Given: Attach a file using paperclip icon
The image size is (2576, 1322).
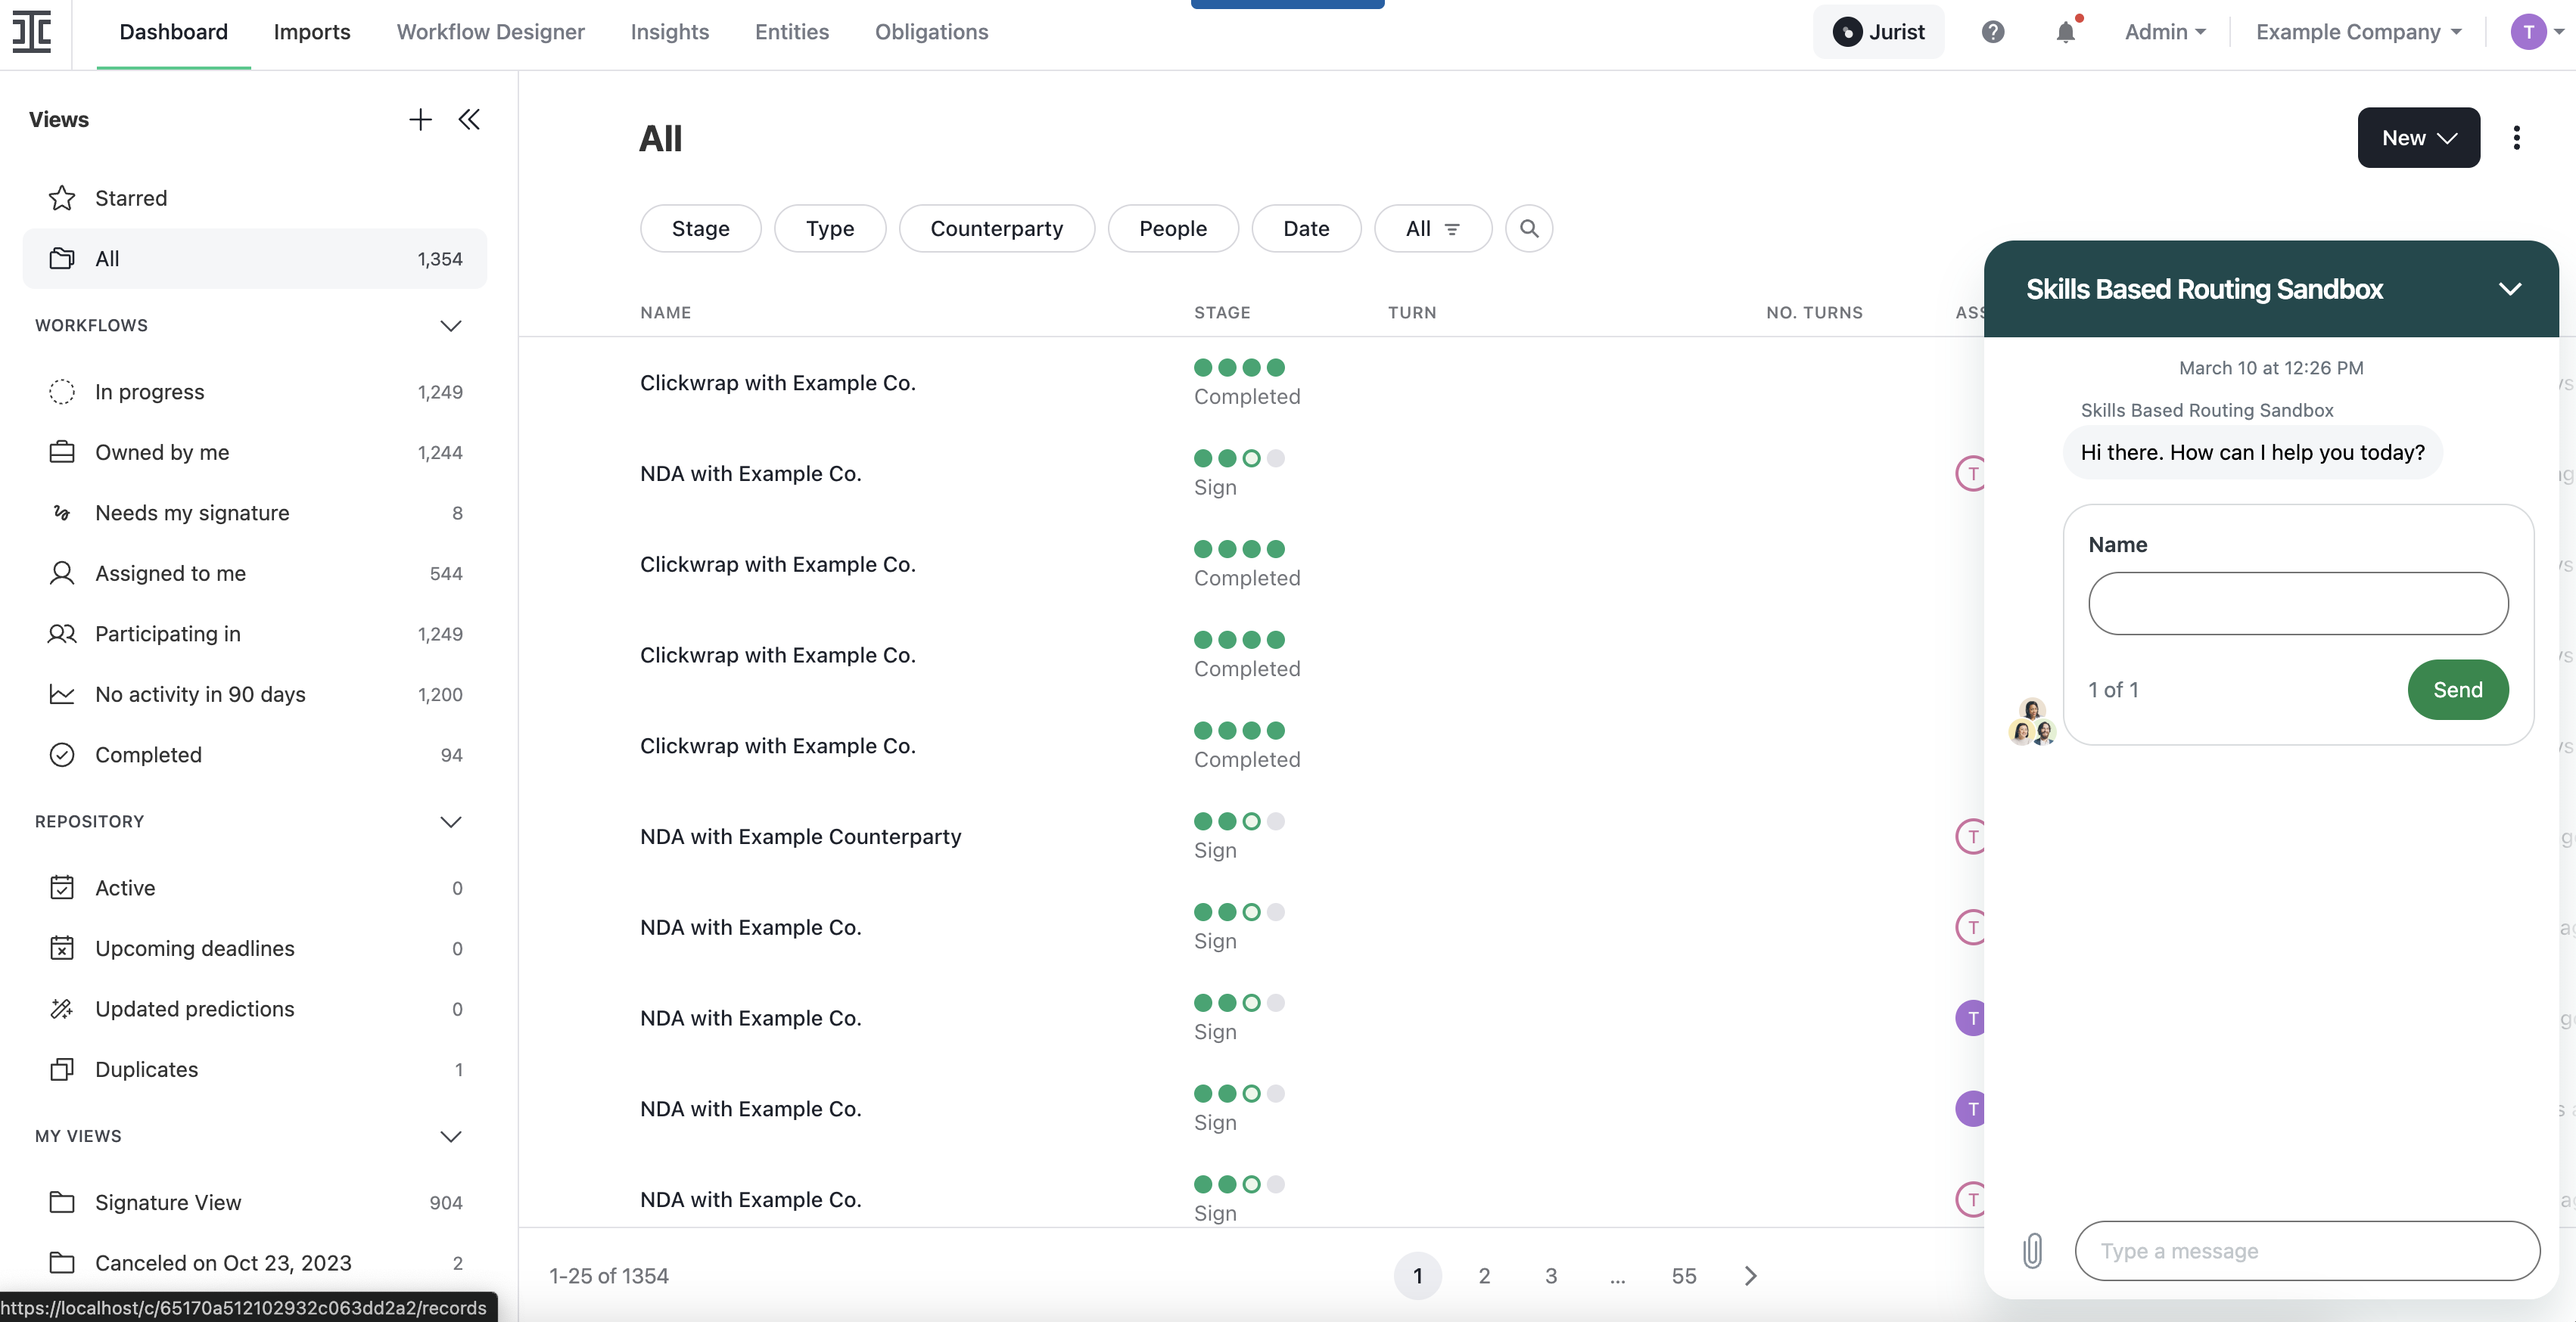Looking at the screenshot, I should pos(2031,1251).
